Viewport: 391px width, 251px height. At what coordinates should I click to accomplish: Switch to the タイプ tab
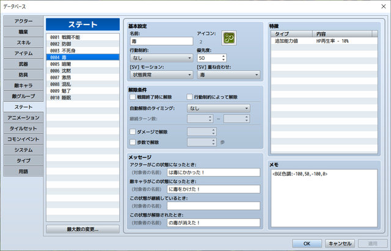point(23,161)
